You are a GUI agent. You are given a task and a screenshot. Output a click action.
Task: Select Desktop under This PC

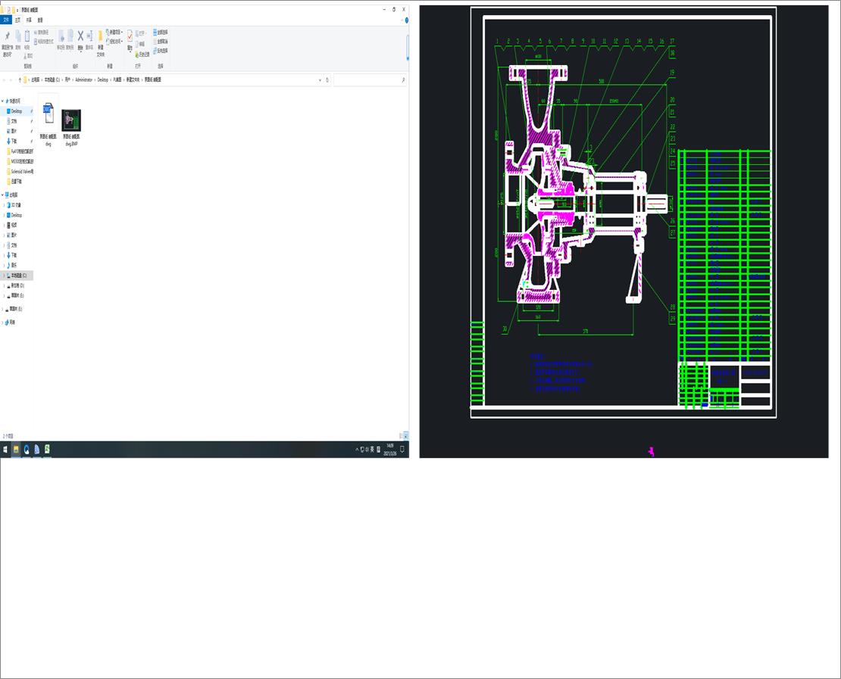coord(16,215)
